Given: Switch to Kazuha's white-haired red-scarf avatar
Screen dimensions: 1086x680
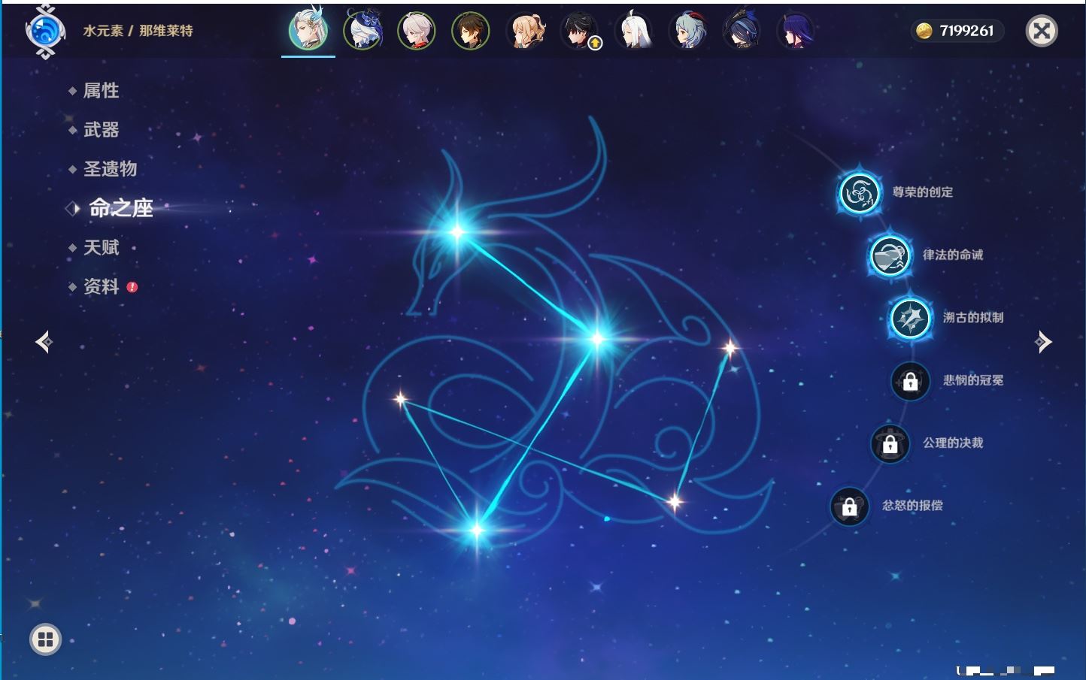Looking at the screenshot, I should 417,31.
